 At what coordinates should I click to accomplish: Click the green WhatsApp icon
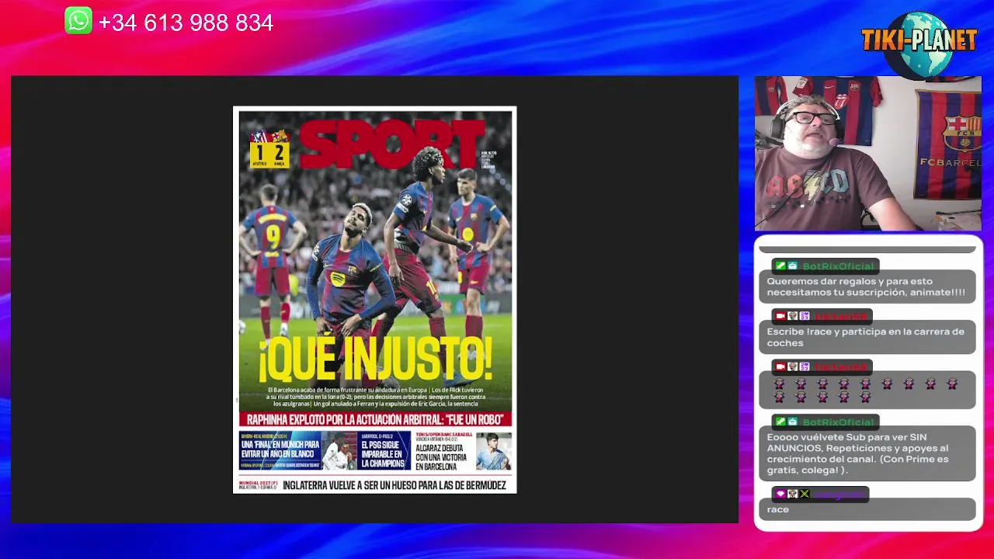click(x=78, y=21)
